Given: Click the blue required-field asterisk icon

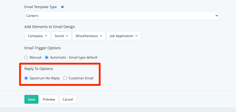Looking at the screenshot, I should [x=62, y=7].
